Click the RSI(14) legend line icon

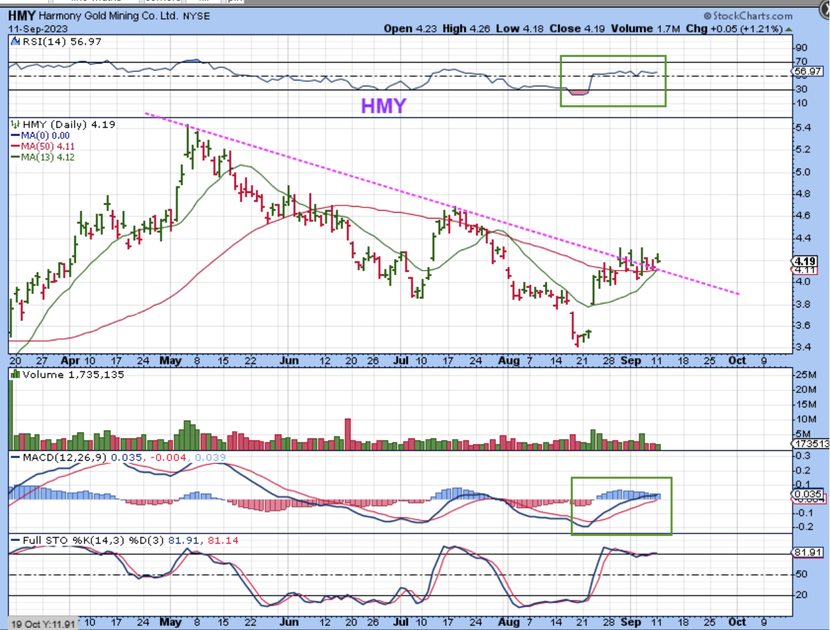click(x=16, y=41)
